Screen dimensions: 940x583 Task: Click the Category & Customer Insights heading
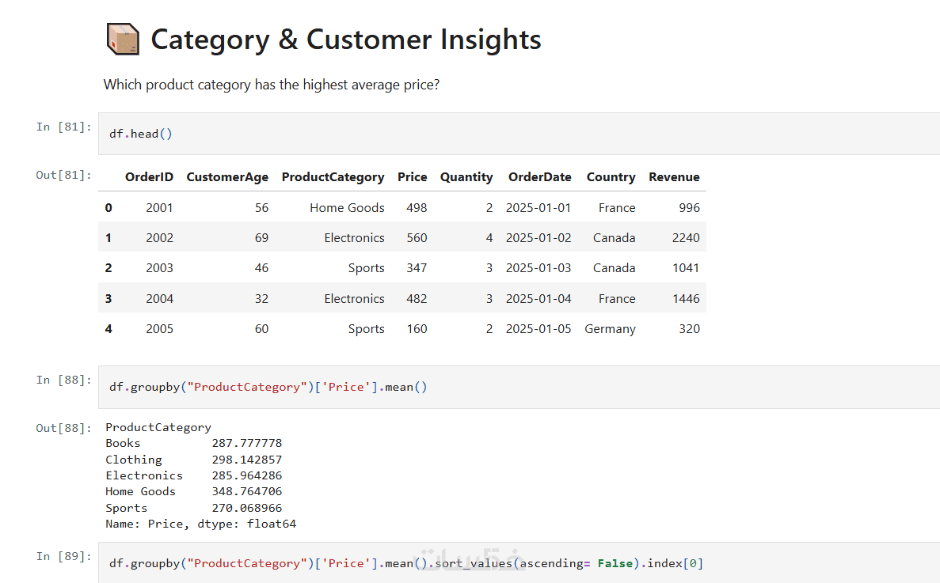click(x=346, y=40)
